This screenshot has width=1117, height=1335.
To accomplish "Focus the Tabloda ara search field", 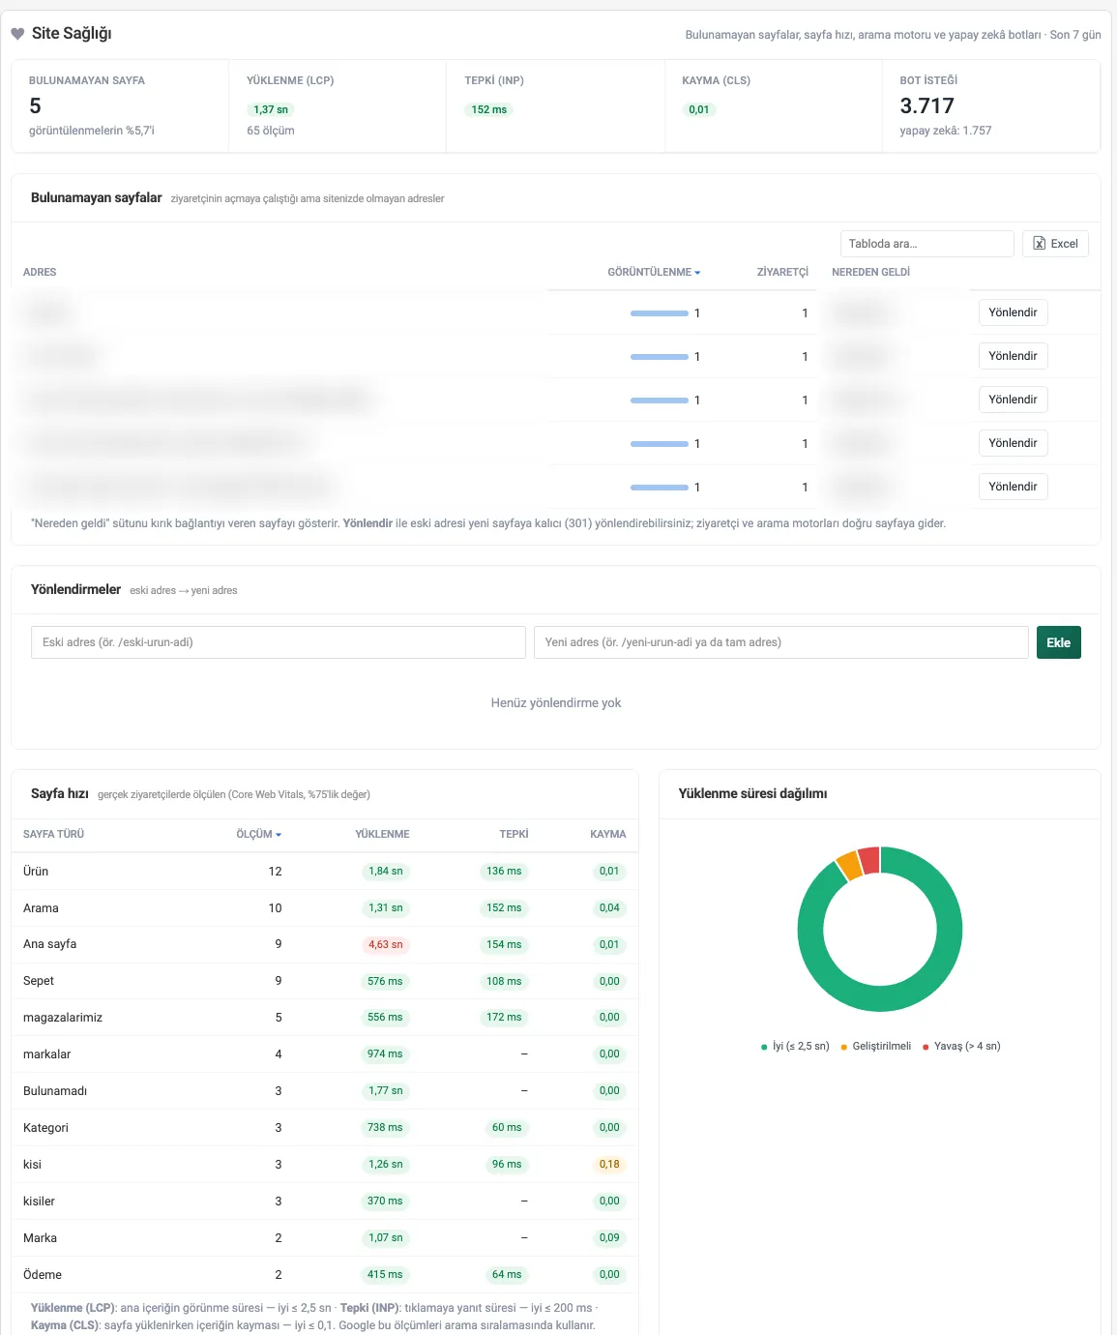I will (926, 244).
